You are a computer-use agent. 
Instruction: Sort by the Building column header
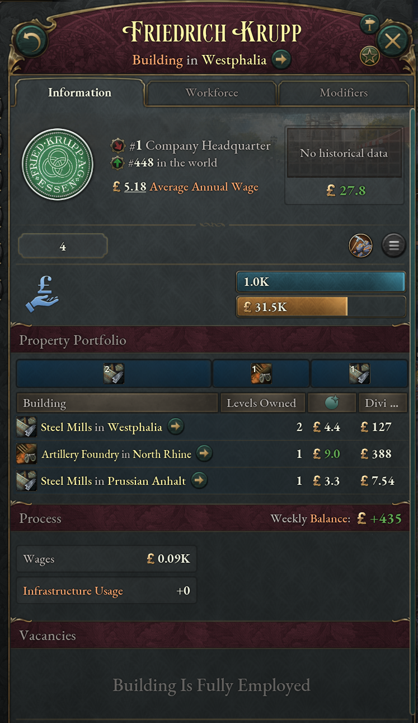click(117, 403)
